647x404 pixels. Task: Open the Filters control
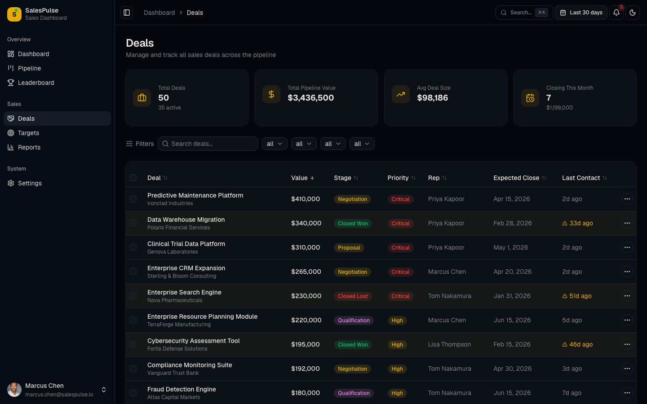[140, 144]
